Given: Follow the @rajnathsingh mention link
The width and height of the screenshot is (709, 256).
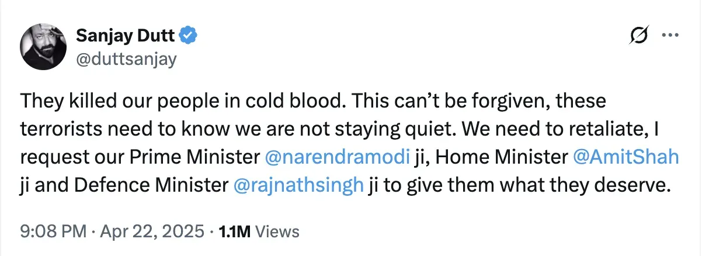Looking at the screenshot, I should [x=298, y=185].
